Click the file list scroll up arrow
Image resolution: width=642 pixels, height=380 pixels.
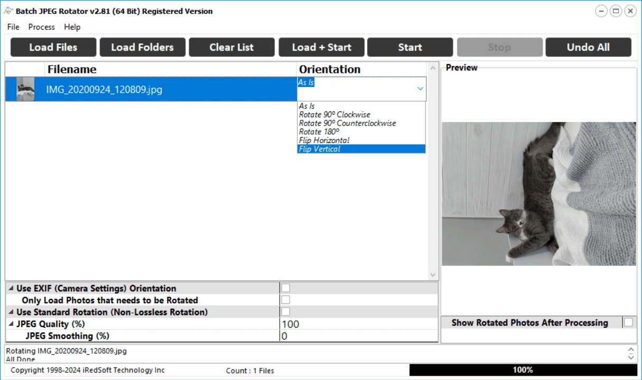click(433, 68)
